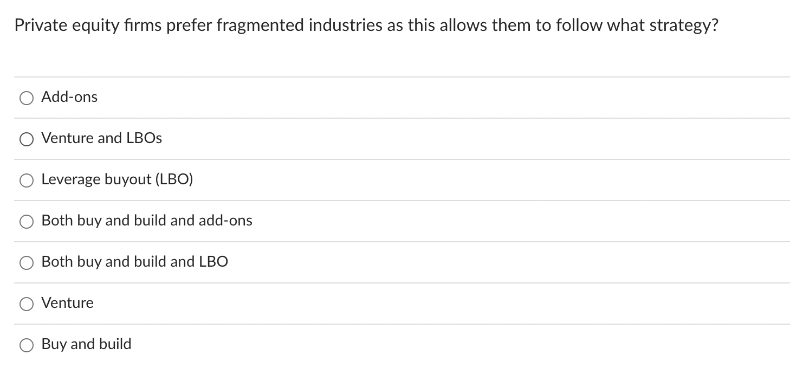Click the circle beside Buy and build
The width and height of the screenshot is (790, 374).
coord(26,345)
